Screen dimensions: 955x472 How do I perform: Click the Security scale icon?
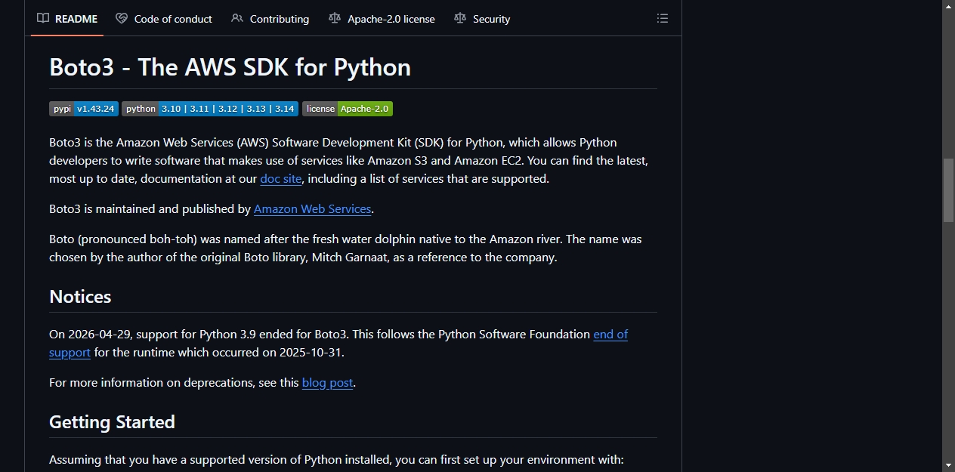[x=460, y=18]
